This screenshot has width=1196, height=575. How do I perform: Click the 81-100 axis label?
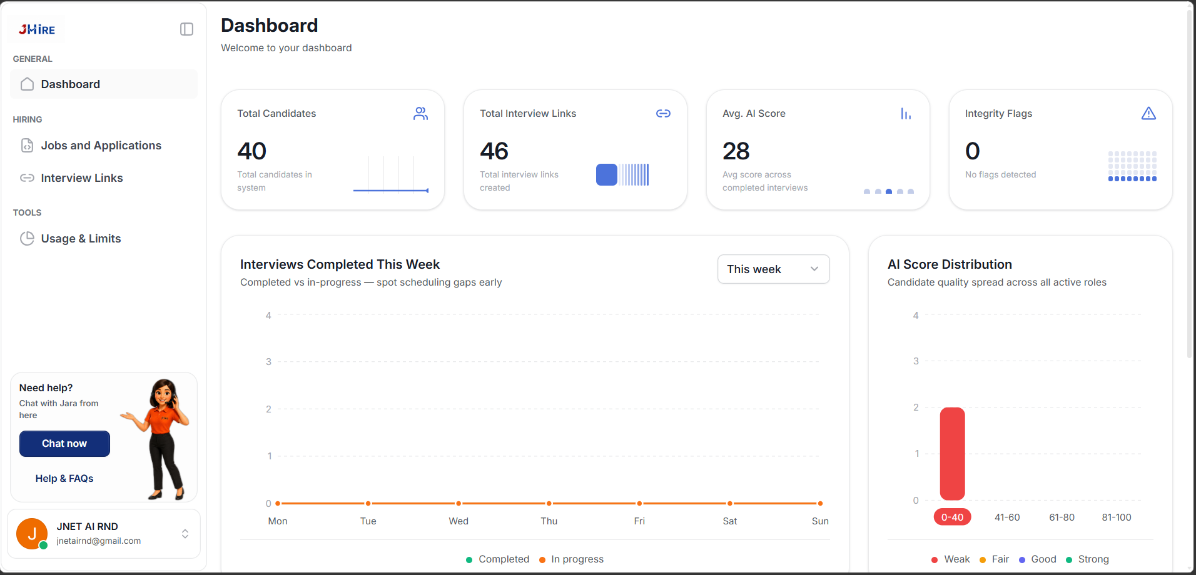1117,517
